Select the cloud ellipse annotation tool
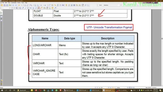The width and height of the screenshot is (163, 92). (x=31, y=8)
